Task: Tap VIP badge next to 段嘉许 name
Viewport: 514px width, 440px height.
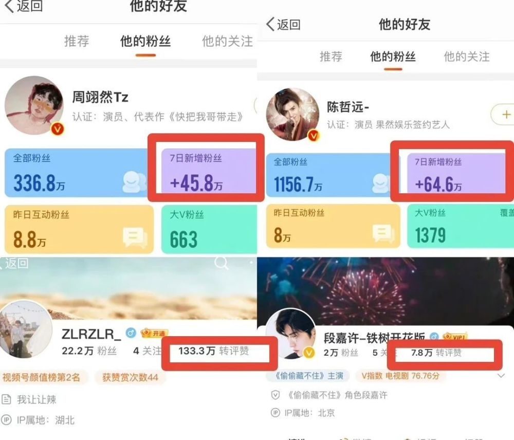Action: click(454, 337)
